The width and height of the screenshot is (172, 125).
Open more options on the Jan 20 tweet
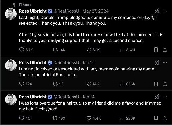pos(165,63)
